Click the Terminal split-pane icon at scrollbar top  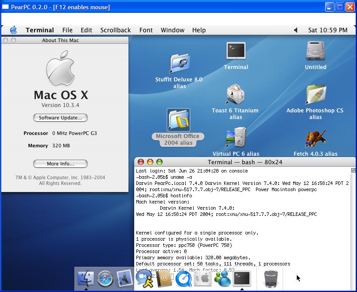(x=353, y=170)
